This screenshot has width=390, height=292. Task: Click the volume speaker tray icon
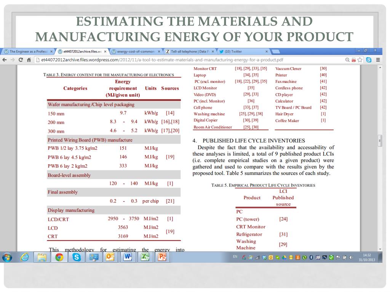click(x=351, y=257)
